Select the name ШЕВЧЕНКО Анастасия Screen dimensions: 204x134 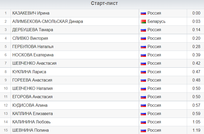pos(34,63)
